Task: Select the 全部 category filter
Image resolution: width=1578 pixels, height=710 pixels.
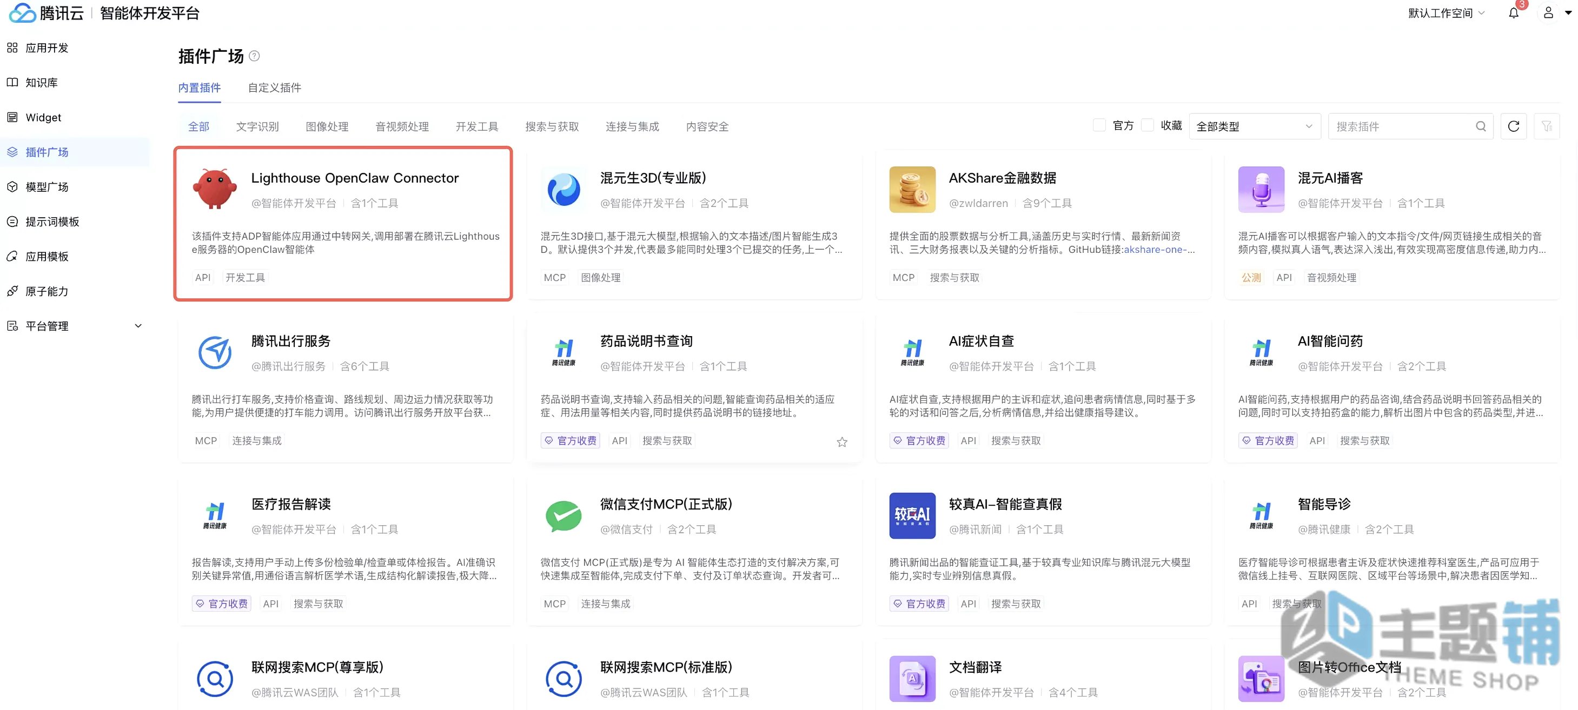Action: (x=198, y=126)
